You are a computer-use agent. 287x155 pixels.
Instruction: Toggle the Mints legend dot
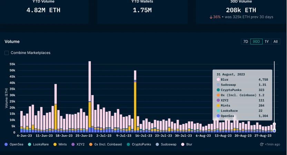pyautogui.click(x=55, y=144)
